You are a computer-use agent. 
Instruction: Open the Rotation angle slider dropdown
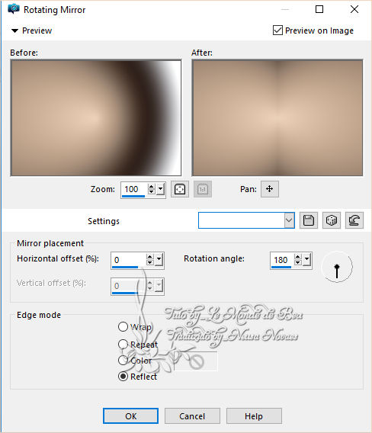pos(307,260)
